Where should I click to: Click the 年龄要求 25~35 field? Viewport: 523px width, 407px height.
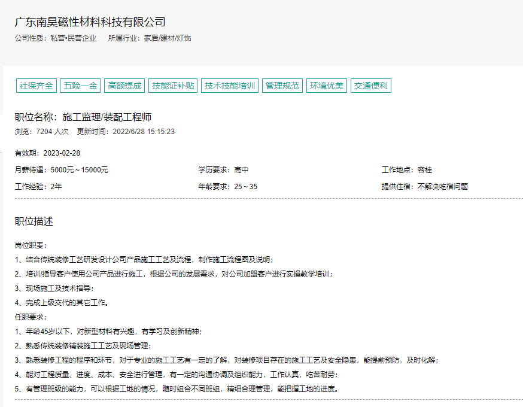tap(227, 186)
